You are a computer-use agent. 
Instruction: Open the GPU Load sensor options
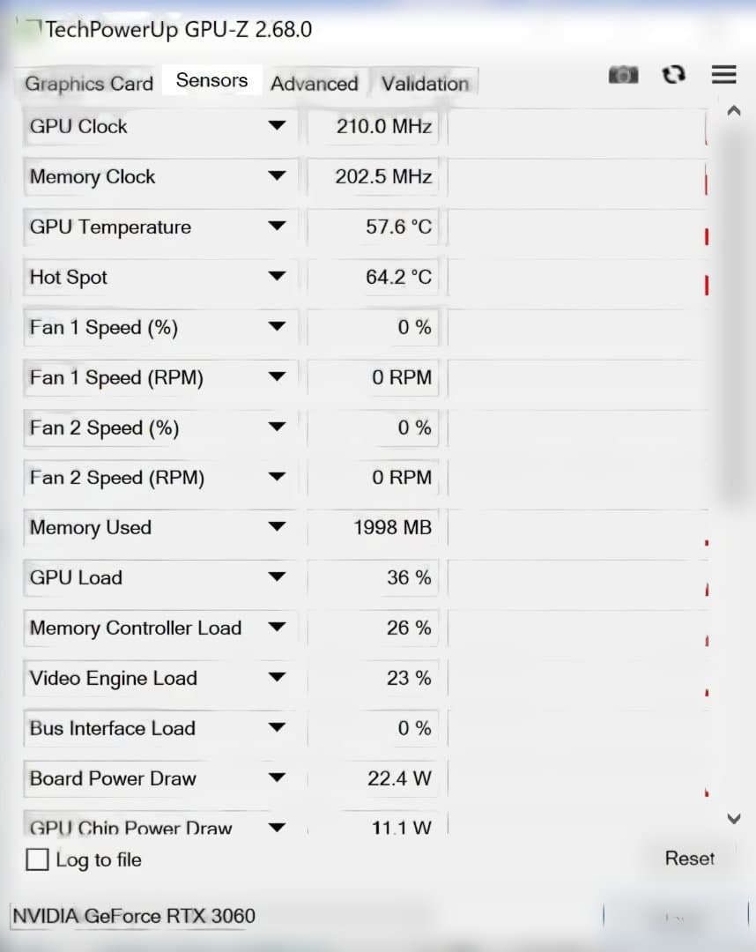click(x=277, y=577)
